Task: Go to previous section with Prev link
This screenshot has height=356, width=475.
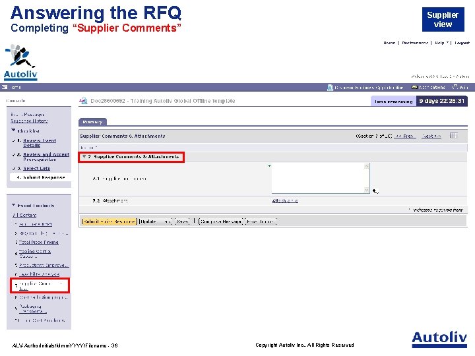Action: pos(405,136)
